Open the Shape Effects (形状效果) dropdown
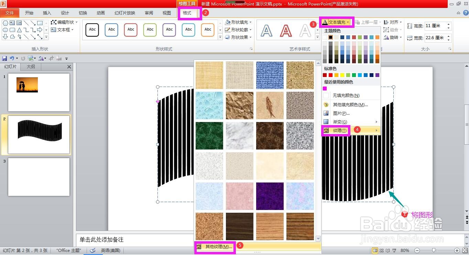The width and height of the screenshot is (469, 255). point(239,37)
